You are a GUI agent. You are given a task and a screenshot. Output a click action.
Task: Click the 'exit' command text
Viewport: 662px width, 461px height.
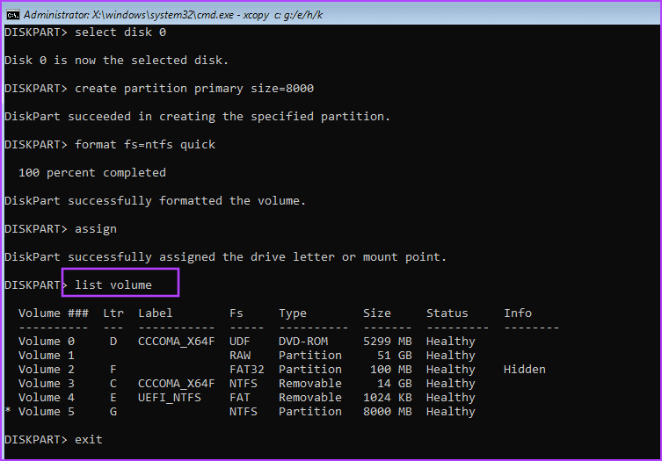(89, 440)
